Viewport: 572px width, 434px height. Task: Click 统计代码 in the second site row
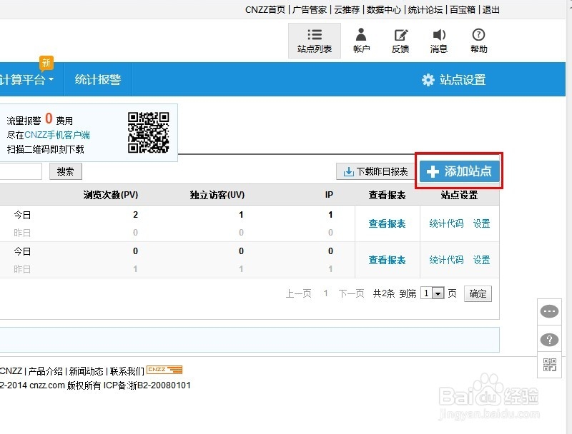pos(446,260)
